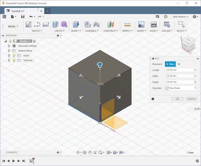Click the Length input field

[x=180, y=70]
